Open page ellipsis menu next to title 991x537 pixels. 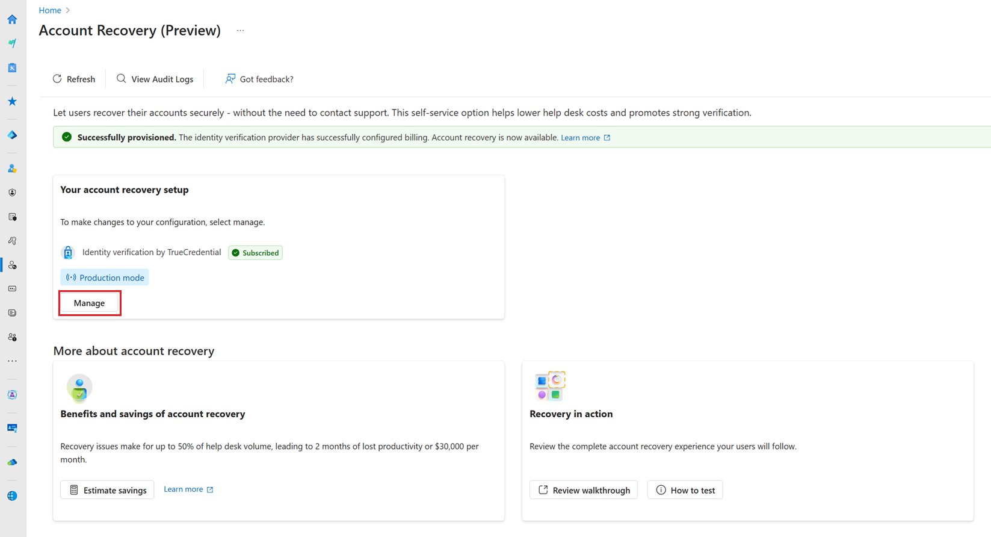coord(240,31)
